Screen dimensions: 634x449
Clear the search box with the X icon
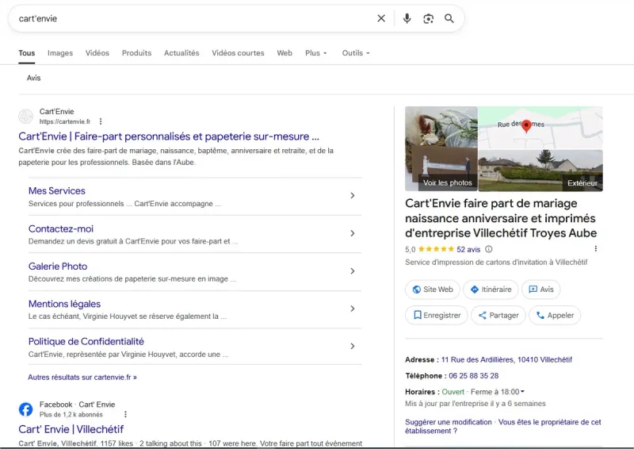[x=381, y=18]
